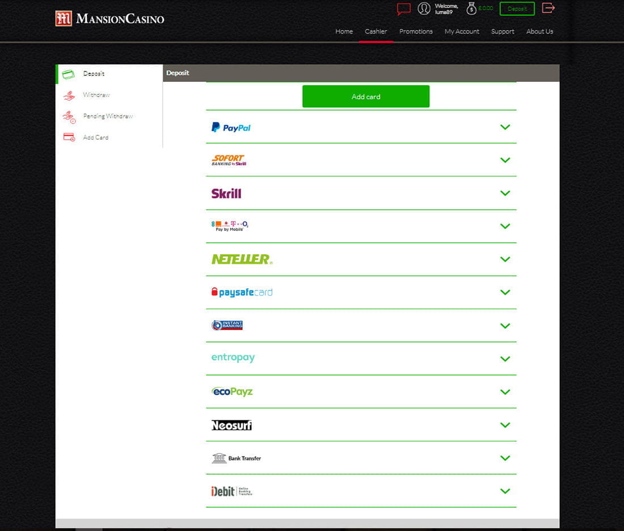Viewport: 624px width, 531px height.
Task: Click the green Add card button
Action: tap(366, 96)
